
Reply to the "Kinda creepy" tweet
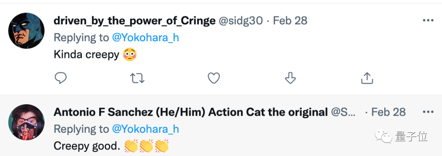60,78
